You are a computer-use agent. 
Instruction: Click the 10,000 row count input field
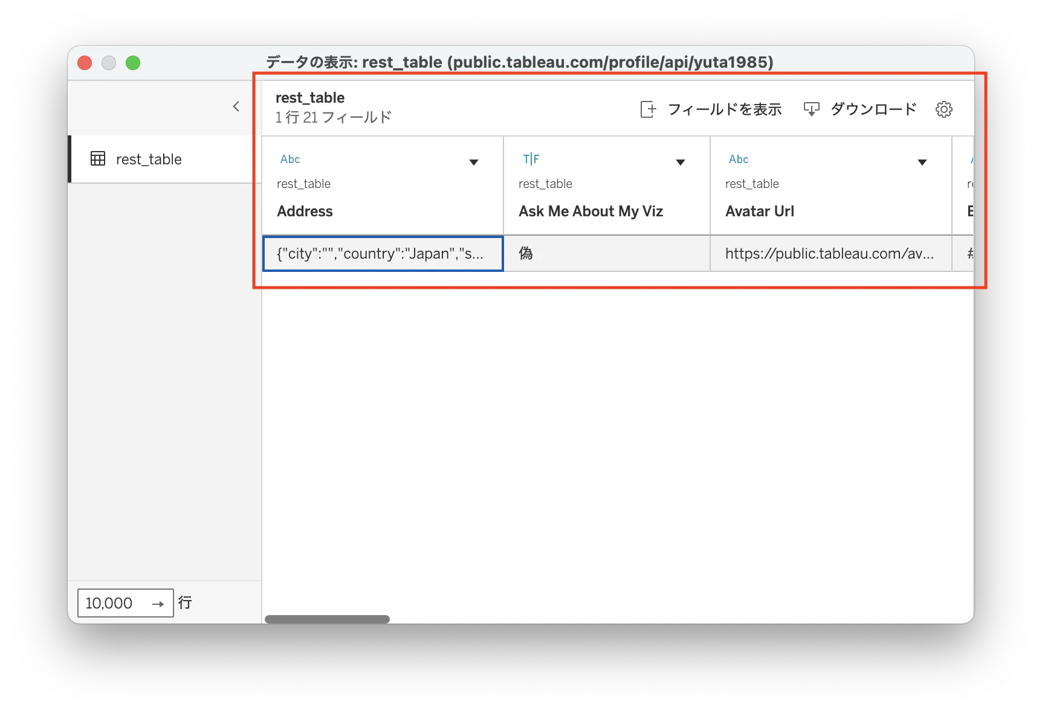[126, 603]
